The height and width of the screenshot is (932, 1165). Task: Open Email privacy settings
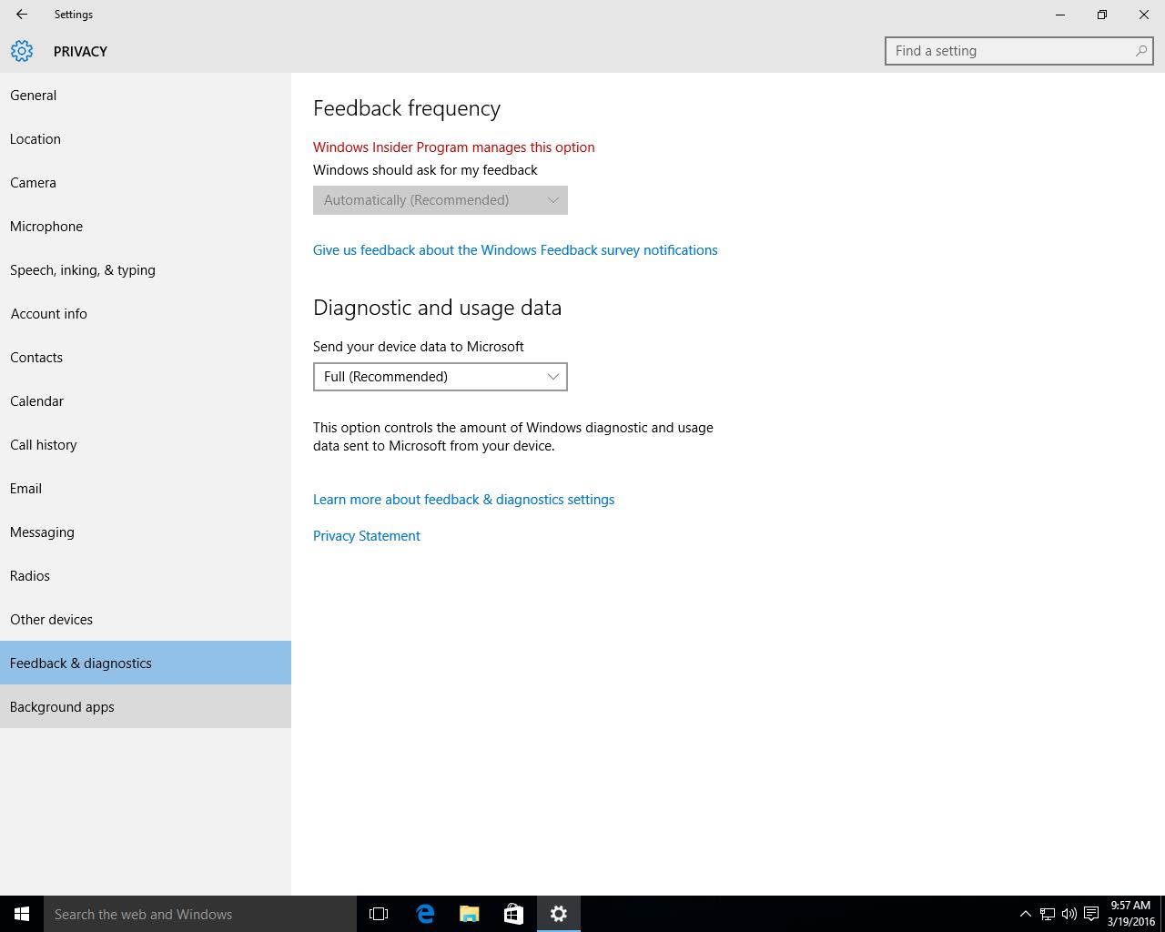(146, 488)
